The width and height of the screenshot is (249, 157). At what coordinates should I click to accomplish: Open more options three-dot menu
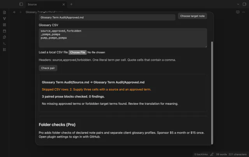244,12
